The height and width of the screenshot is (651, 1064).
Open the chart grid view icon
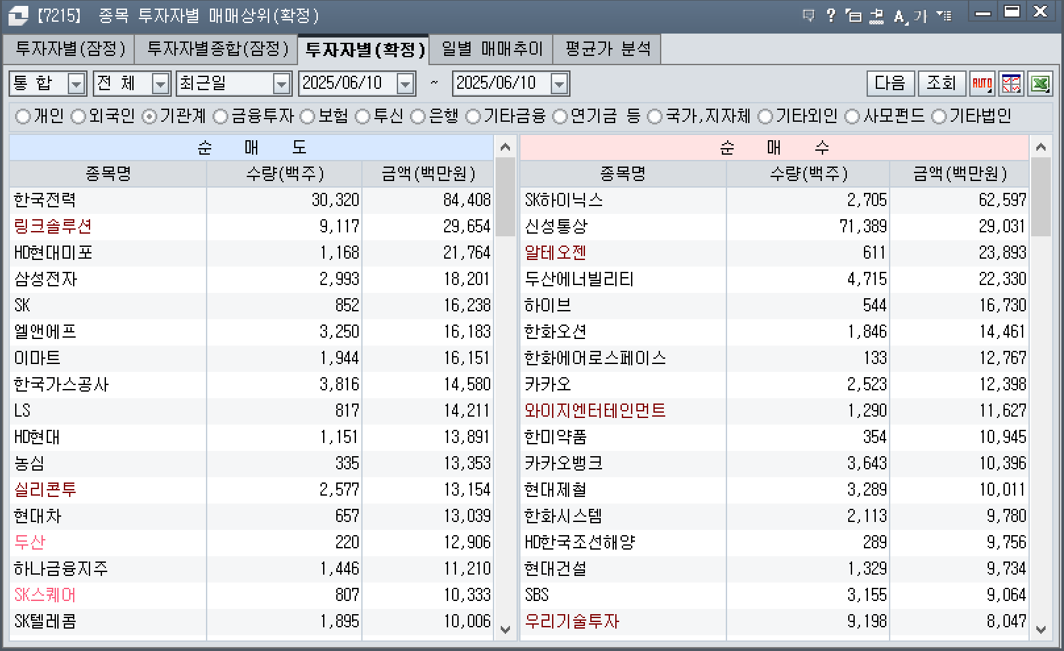point(1011,84)
